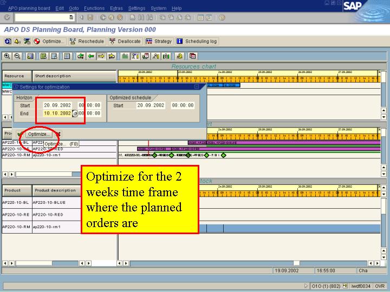The image size is (390, 292).
Task: Click the Zoom out magnifier icon
Action: click(17, 56)
